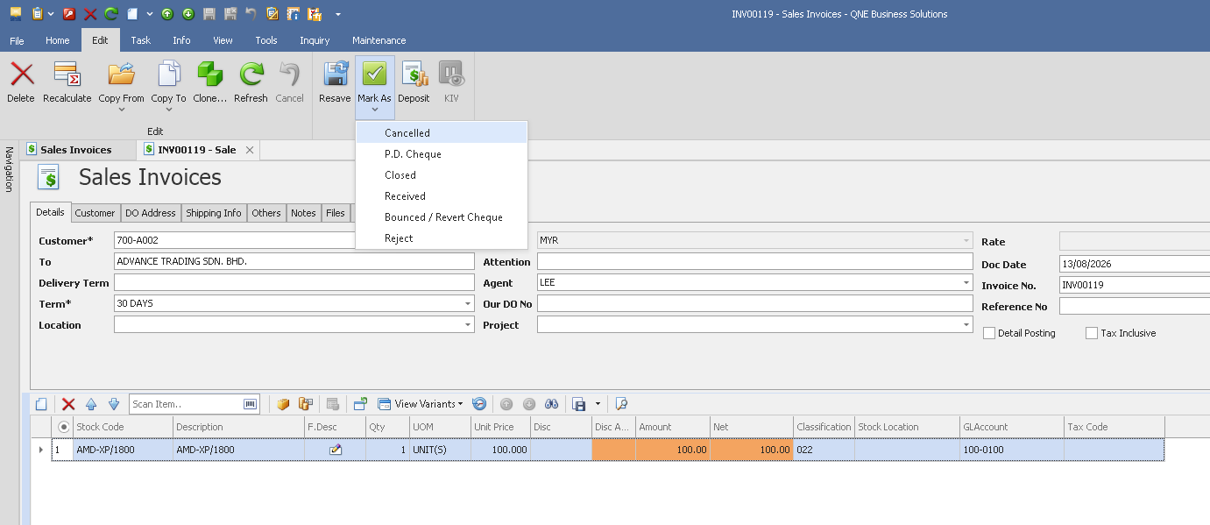Choose Cancelled from Mark As menu
Viewport: 1210px width, 525px height.
(x=441, y=133)
